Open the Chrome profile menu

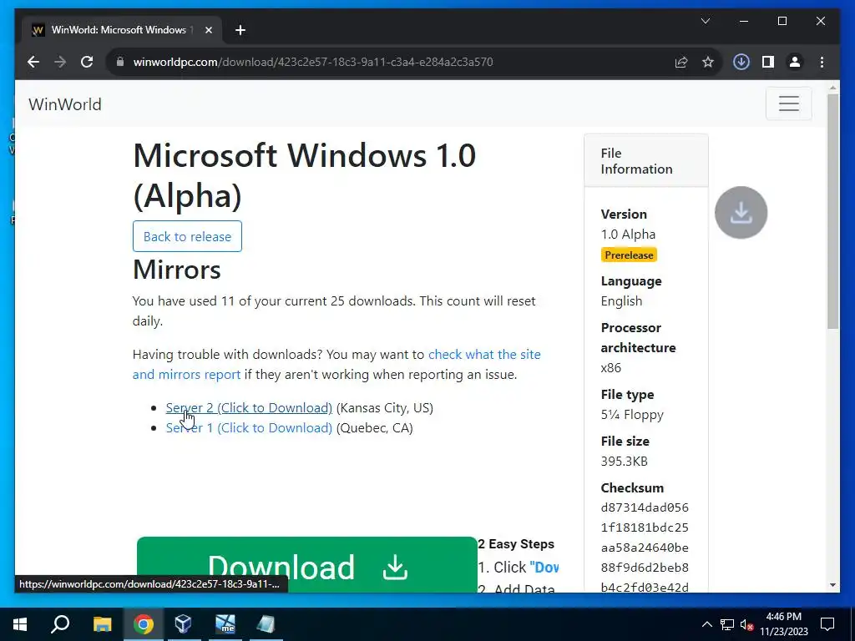click(x=795, y=62)
